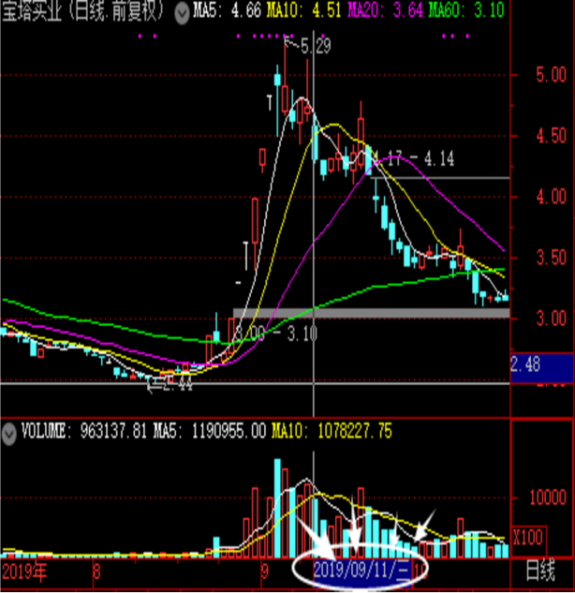This screenshot has height=593, width=575.
Task: Click the MA20 3.64 indicator label
Action: tap(385, 10)
